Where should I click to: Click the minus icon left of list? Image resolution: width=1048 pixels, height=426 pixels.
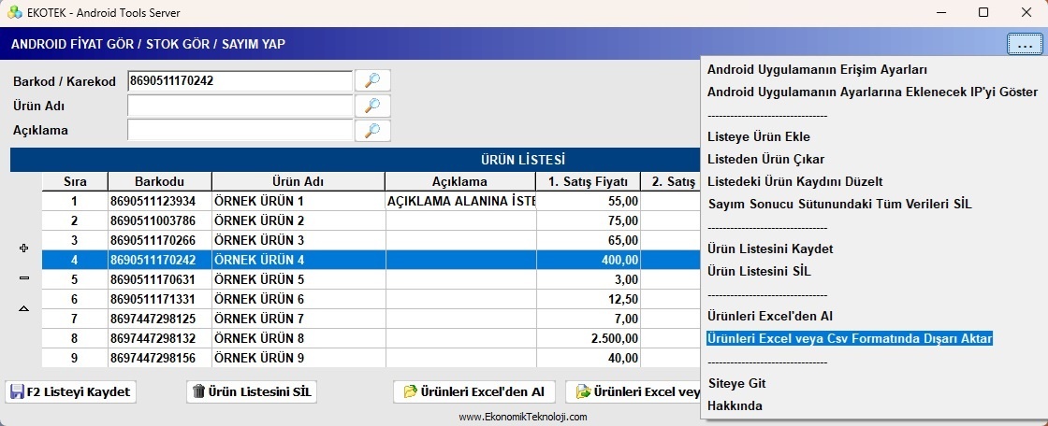24,278
